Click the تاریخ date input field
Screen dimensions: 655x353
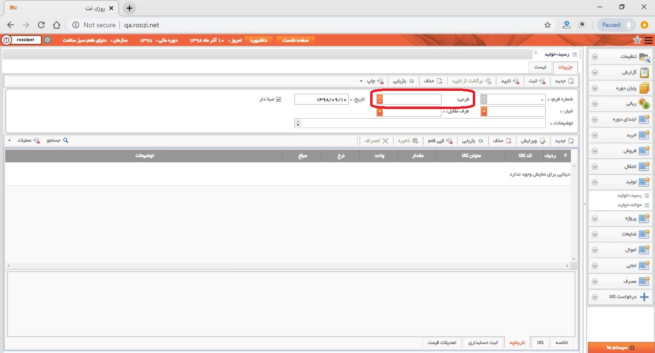tap(321, 99)
